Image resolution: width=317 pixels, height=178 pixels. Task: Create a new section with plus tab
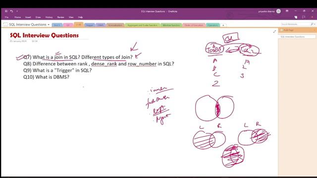223,25
